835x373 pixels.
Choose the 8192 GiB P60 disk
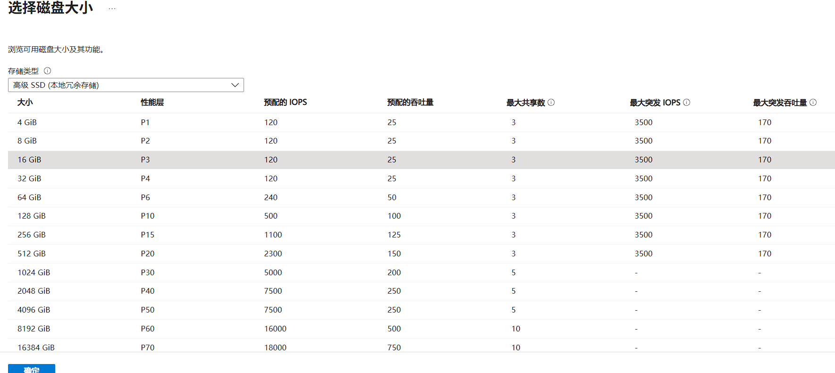pyautogui.click(x=34, y=329)
